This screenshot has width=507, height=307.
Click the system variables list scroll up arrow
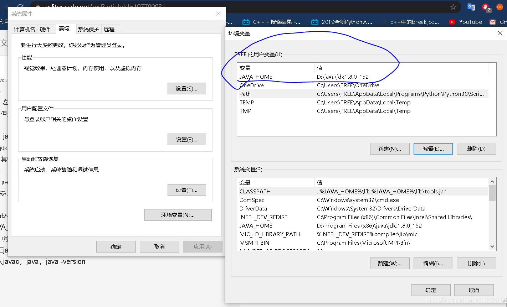coord(492,182)
